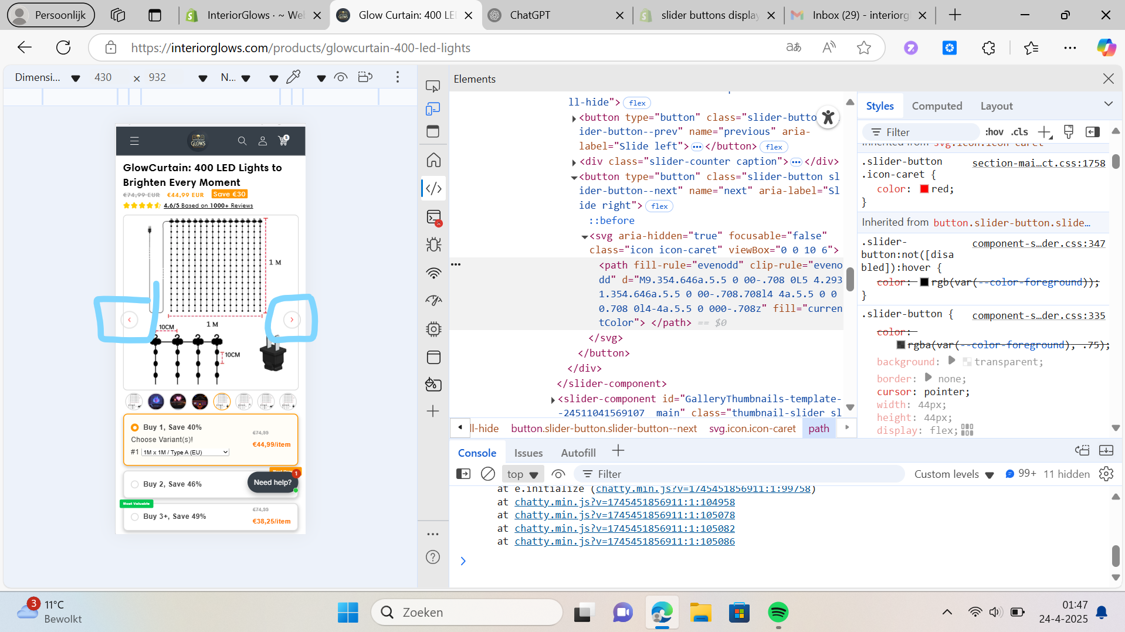Click the clear console icon
The width and height of the screenshot is (1125, 632).
487,474
